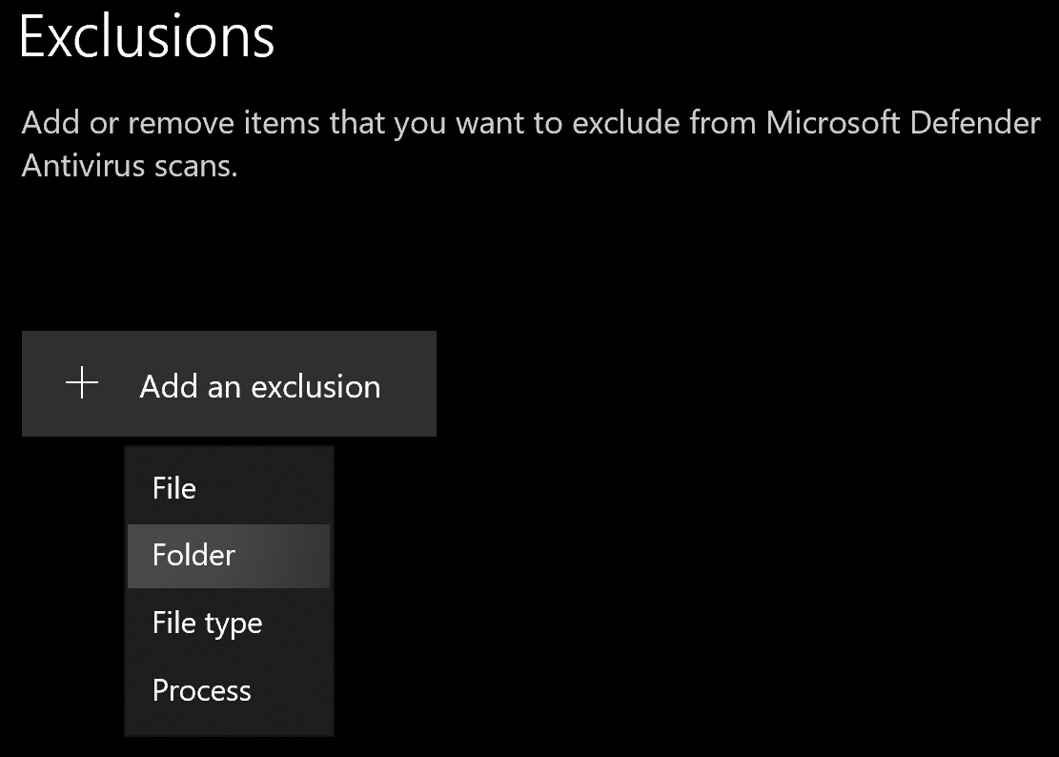Viewport: 1059px width, 757px height.
Task: Select File from the exclusion menu
Action: click(x=174, y=488)
